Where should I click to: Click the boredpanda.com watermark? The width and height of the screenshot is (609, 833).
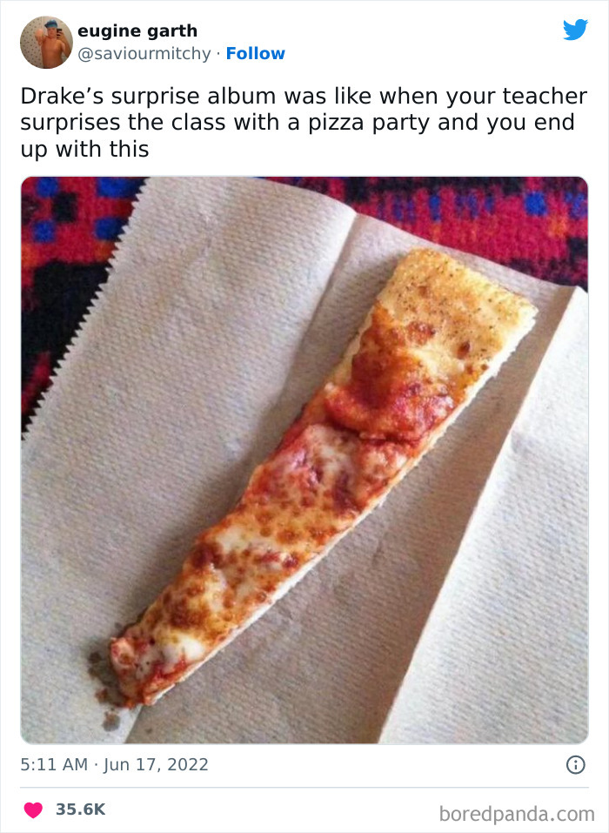tap(517, 814)
